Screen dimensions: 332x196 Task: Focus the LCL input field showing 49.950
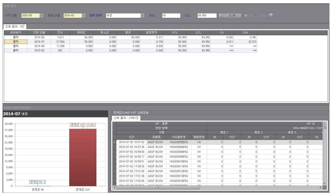207,16
